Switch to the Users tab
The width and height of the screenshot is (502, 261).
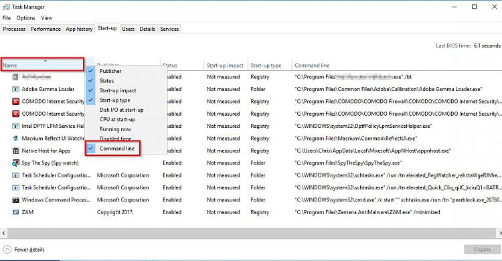click(x=128, y=29)
